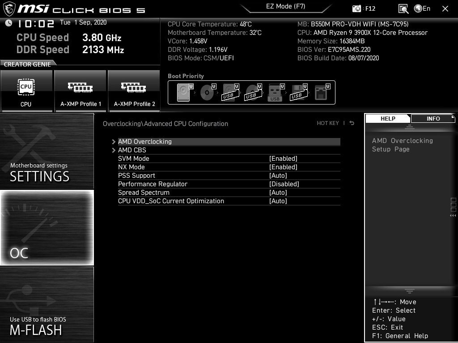Click the help panel bottom scroll handle
Screen dimensions: 458x343
[410, 291]
